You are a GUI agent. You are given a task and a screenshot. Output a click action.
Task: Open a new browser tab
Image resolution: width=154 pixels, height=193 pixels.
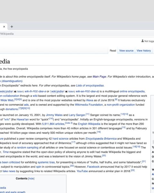tap(12, 27)
